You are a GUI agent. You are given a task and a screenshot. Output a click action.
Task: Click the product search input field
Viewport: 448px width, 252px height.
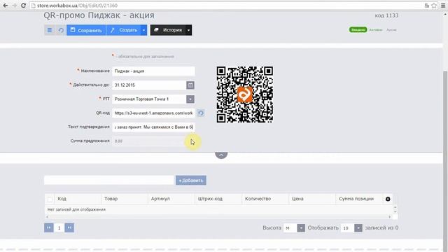(109, 181)
